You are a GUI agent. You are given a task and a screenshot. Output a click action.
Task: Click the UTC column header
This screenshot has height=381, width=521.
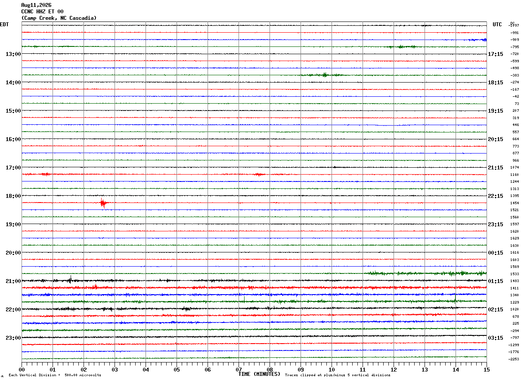497,25
